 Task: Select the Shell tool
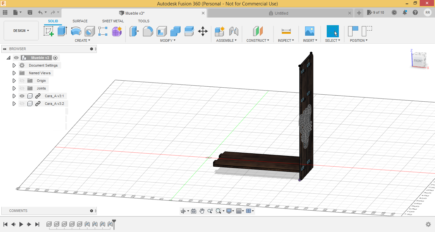click(x=162, y=31)
